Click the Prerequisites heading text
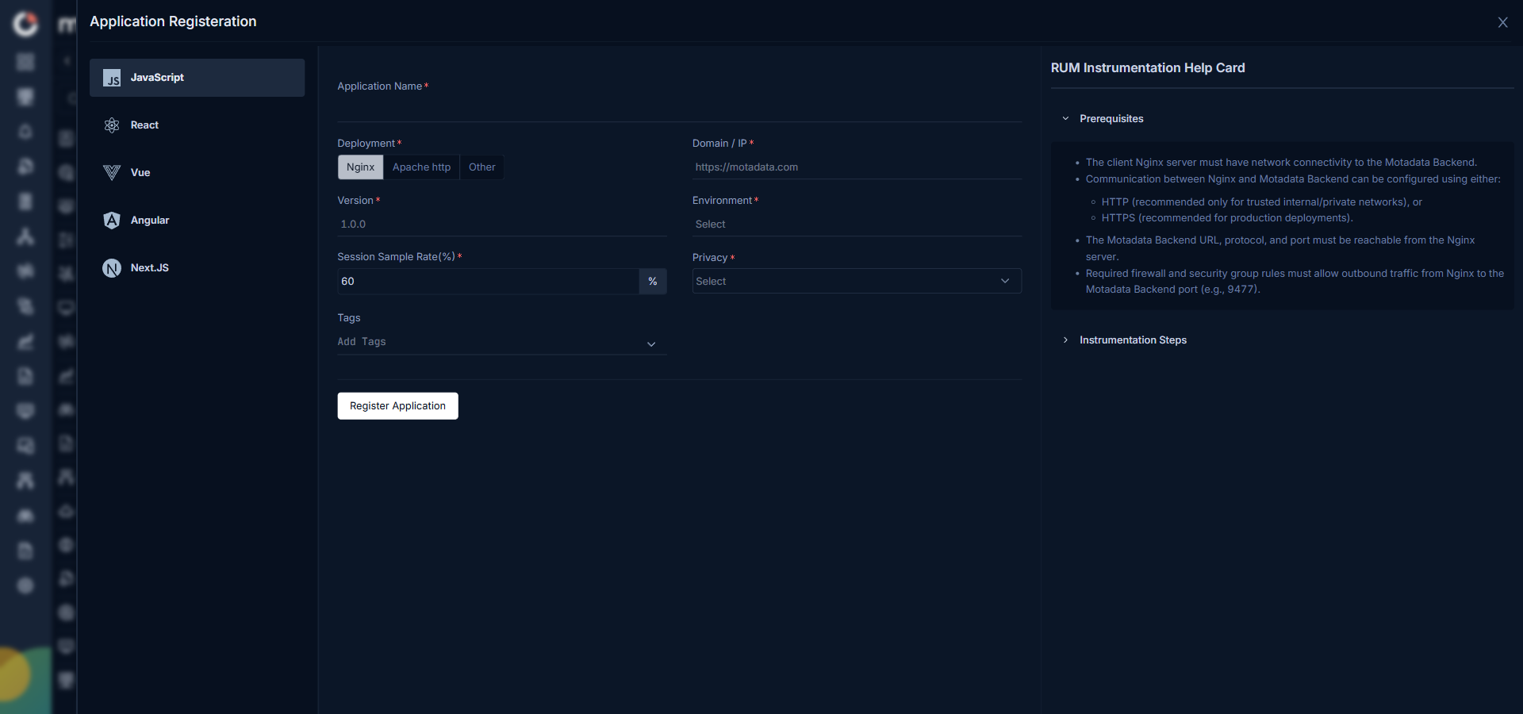The height and width of the screenshot is (714, 1523). pyautogui.click(x=1111, y=119)
